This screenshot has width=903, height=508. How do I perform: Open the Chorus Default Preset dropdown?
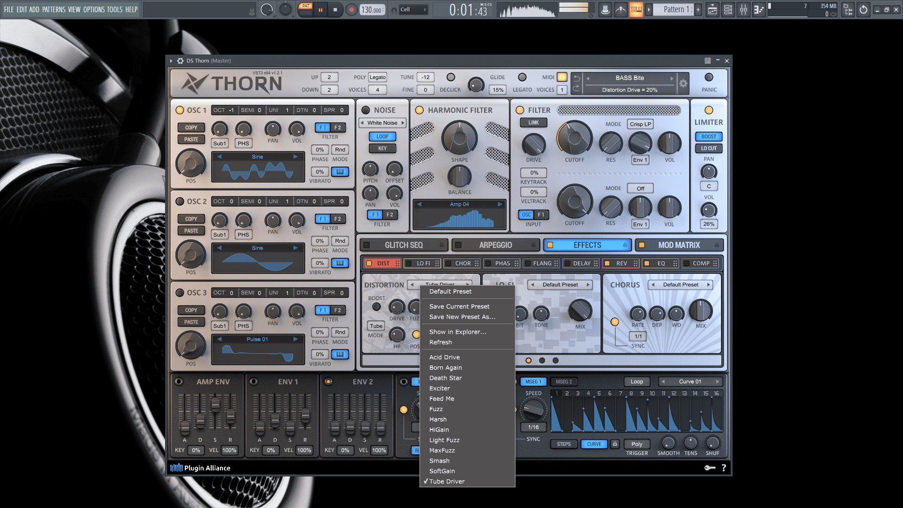(x=681, y=285)
